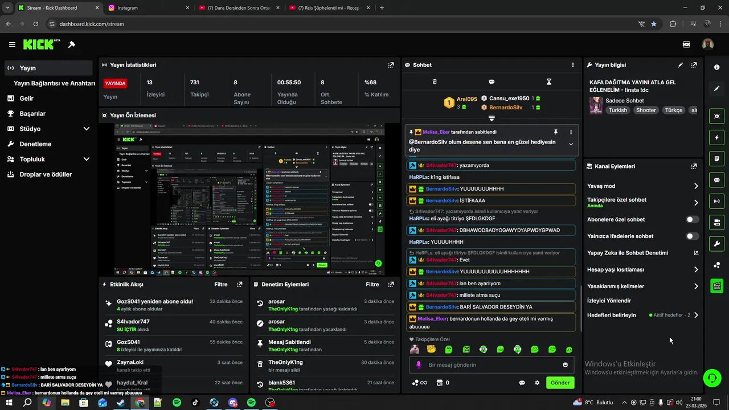Pop out the Denetim Eylemleri panel
Image resolution: width=729 pixels, height=410 pixels.
point(391,284)
